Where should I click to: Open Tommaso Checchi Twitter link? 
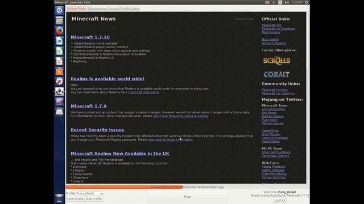point(275,156)
